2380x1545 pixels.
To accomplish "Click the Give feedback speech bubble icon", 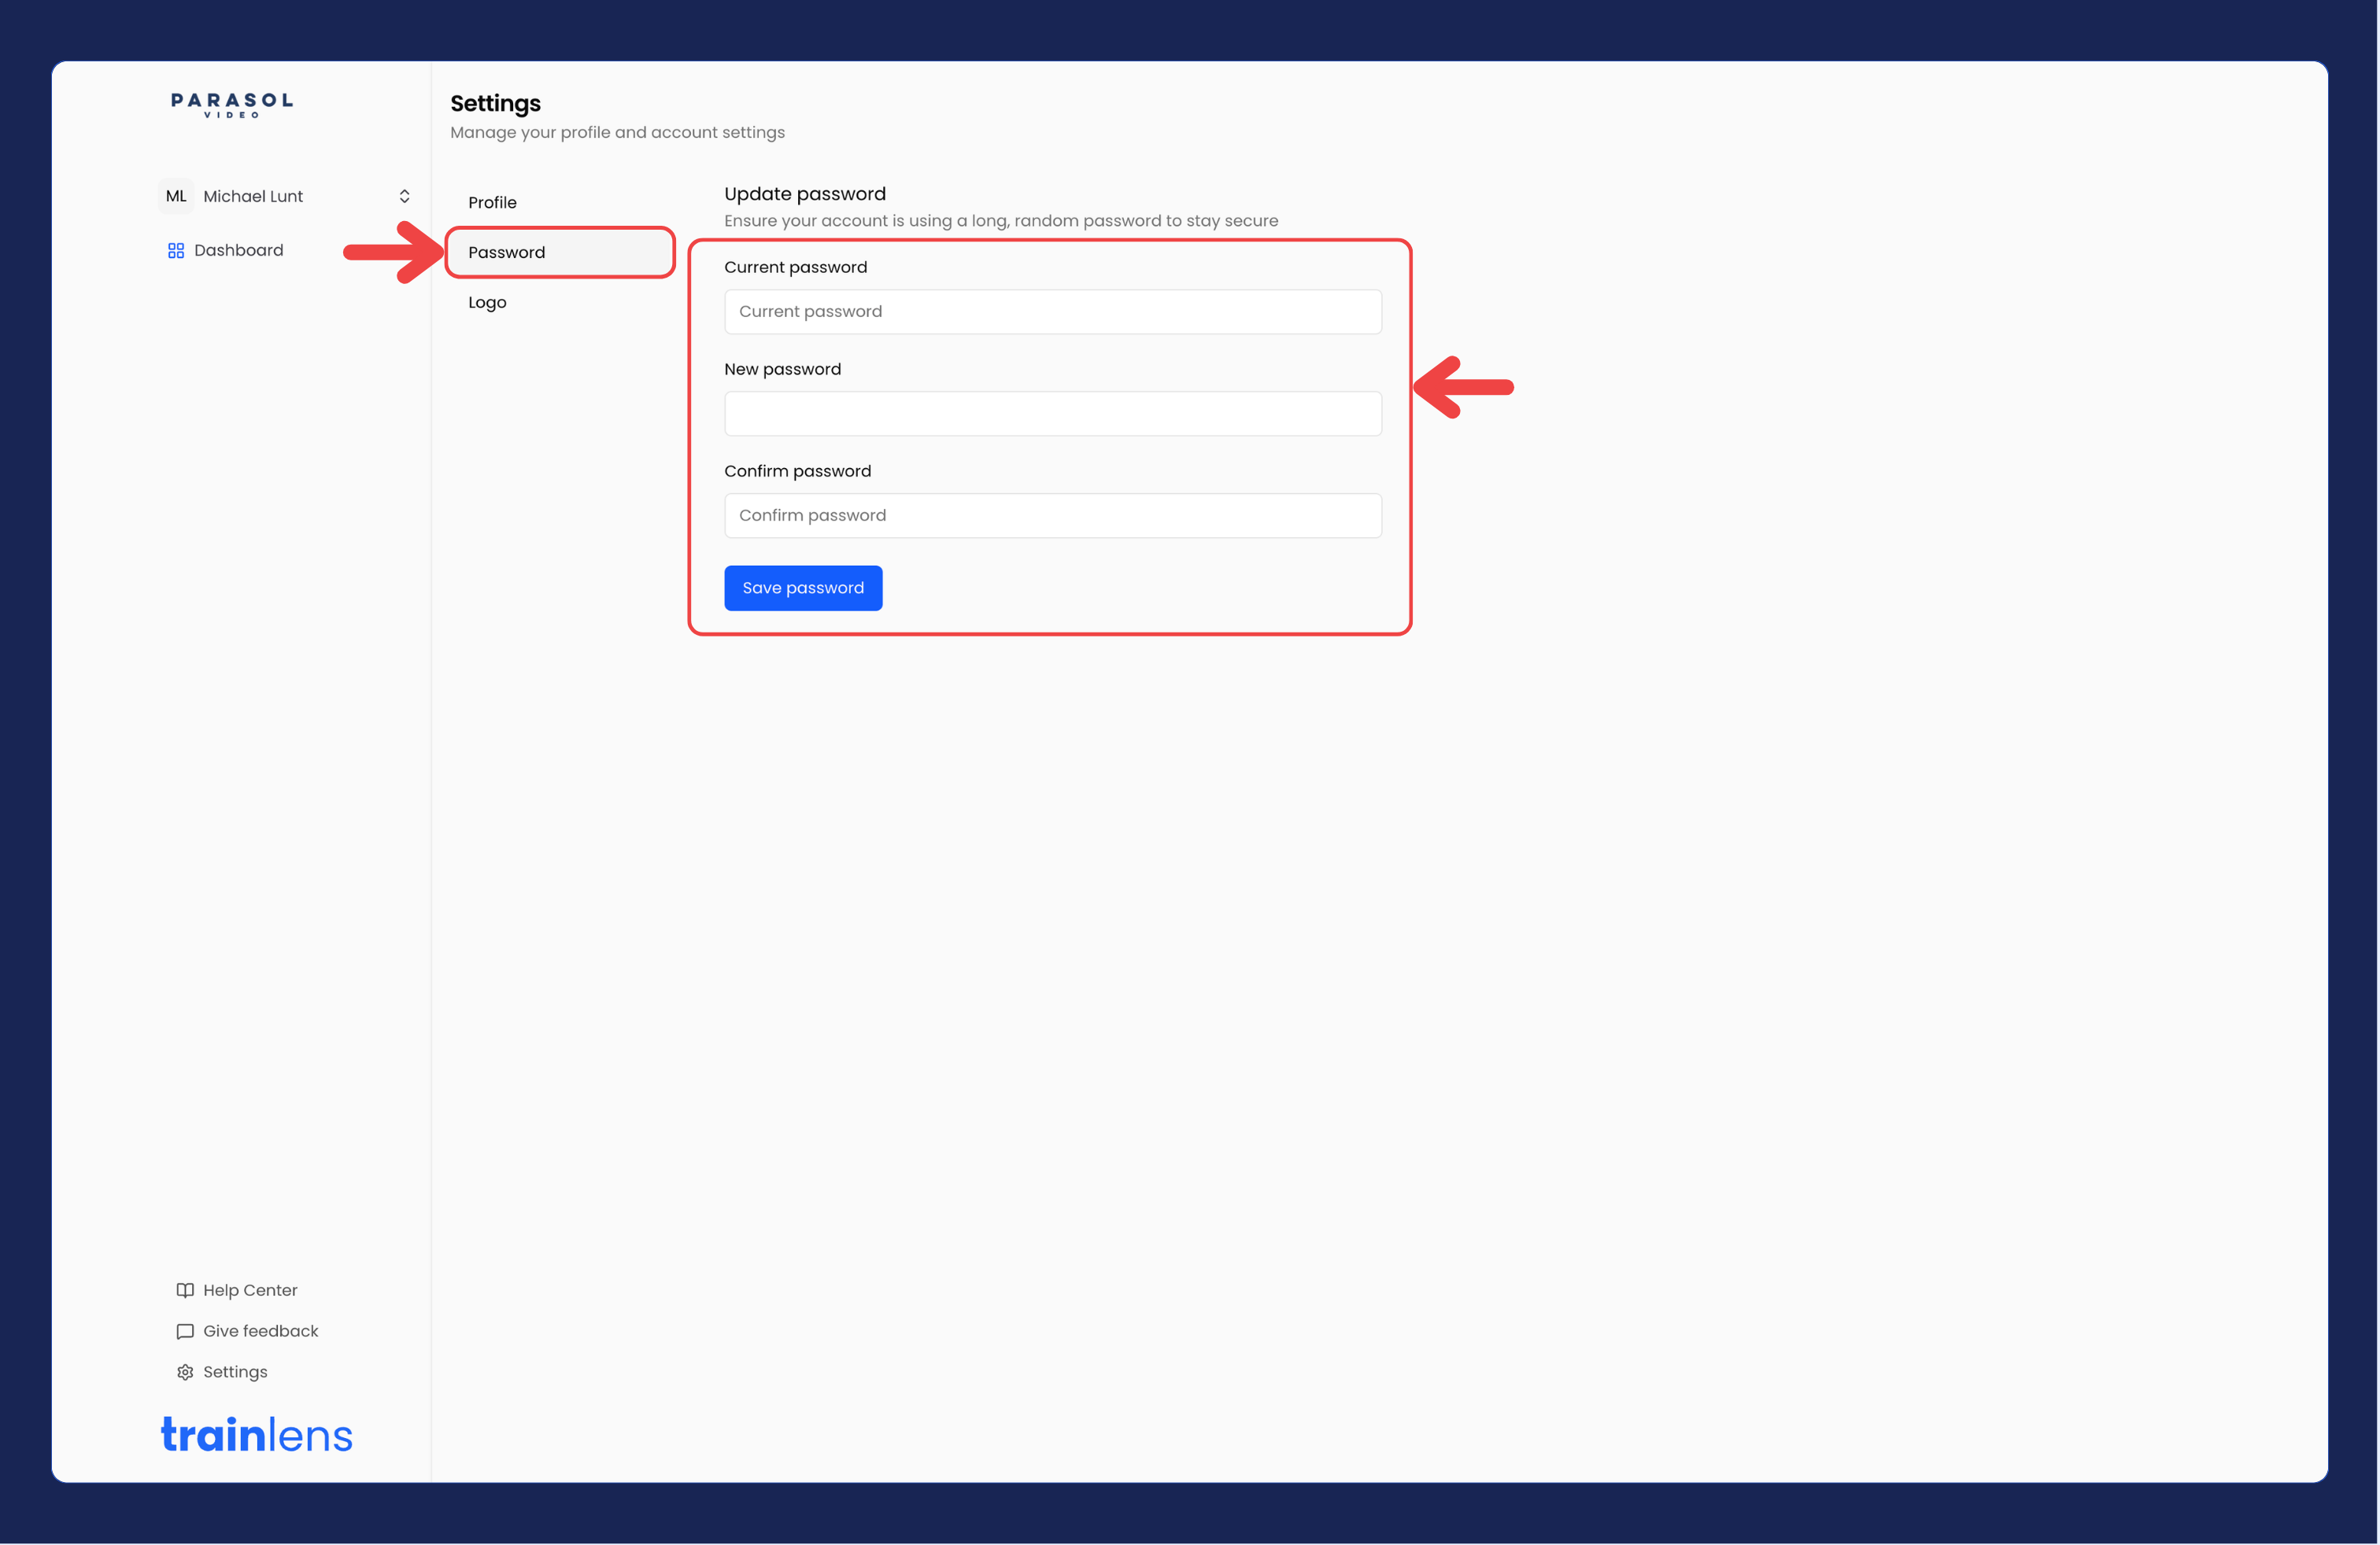I will coord(185,1331).
